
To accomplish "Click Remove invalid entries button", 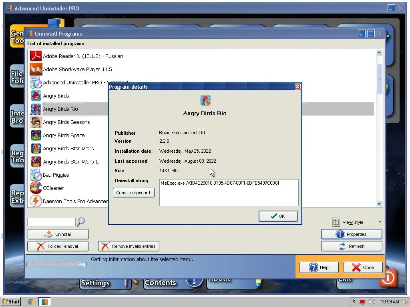I will pyautogui.click(x=129, y=246).
